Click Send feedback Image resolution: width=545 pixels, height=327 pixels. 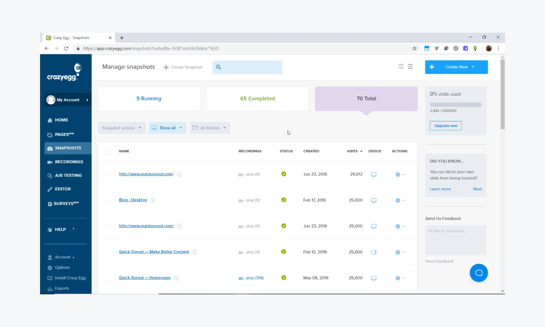(x=440, y=261)
